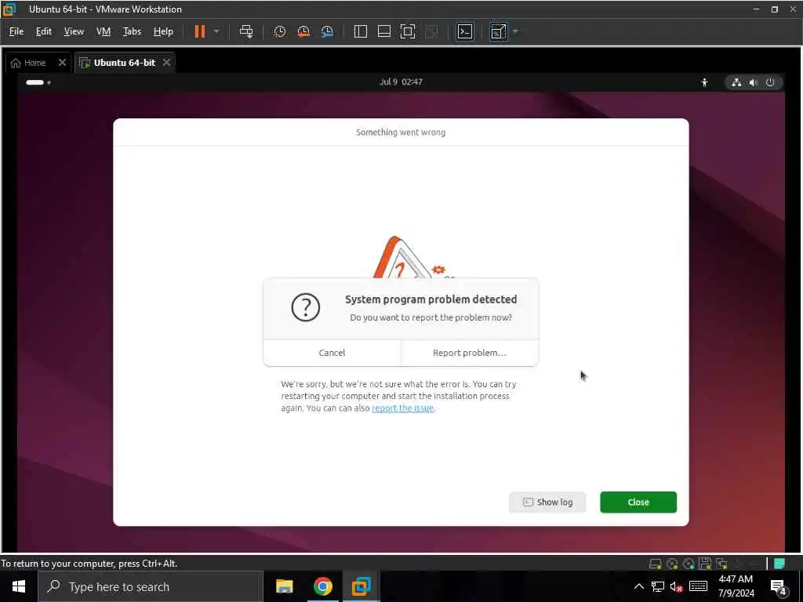Open the Ubuntu power menu icon

pyautogui.click(x=770, y=82)
